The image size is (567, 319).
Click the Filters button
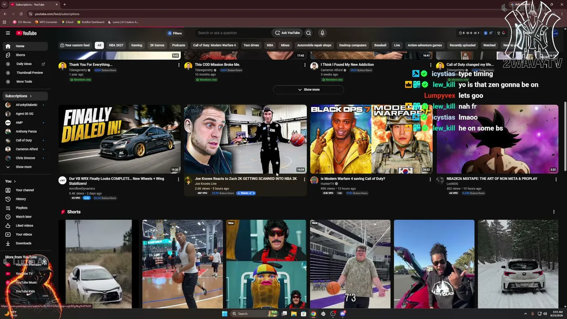(175, 33)
